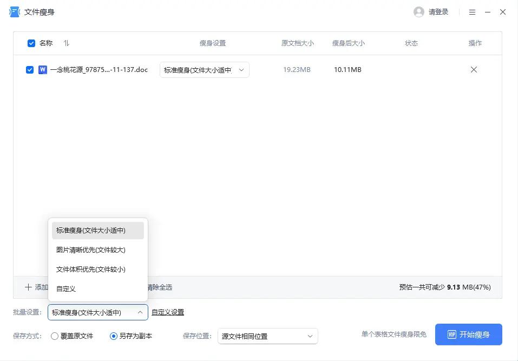The height and width of the screenshot is (361, 518).
Task: Select 图片清晰优先(文件较大) from the menu
Action: 90,250
